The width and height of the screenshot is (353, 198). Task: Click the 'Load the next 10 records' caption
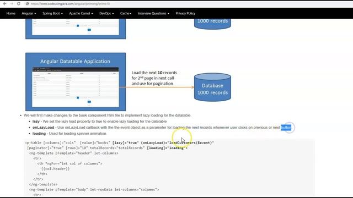click(154, 78)
